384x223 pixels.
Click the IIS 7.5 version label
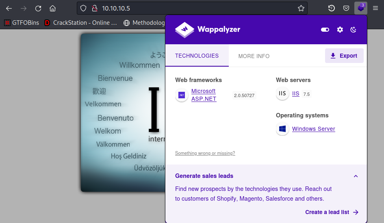(x=306, y=94)
